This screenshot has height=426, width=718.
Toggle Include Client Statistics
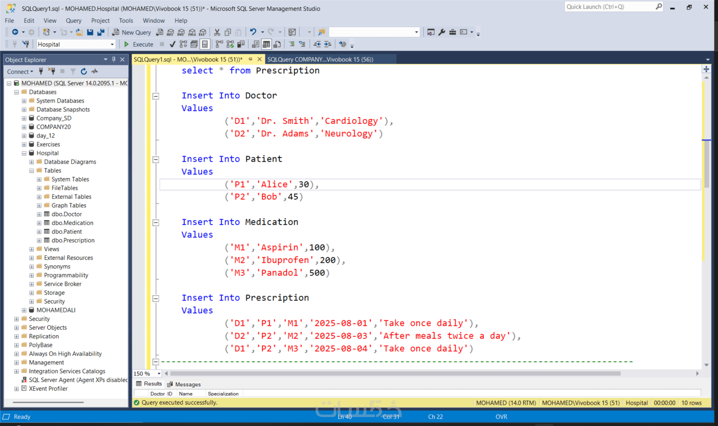[241, 44]
